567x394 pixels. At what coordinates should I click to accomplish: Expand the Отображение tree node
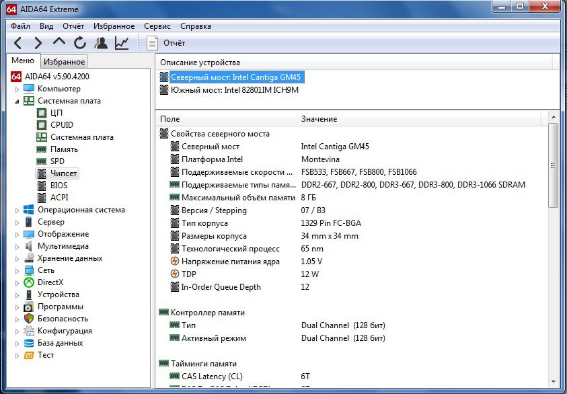(17, 235)
